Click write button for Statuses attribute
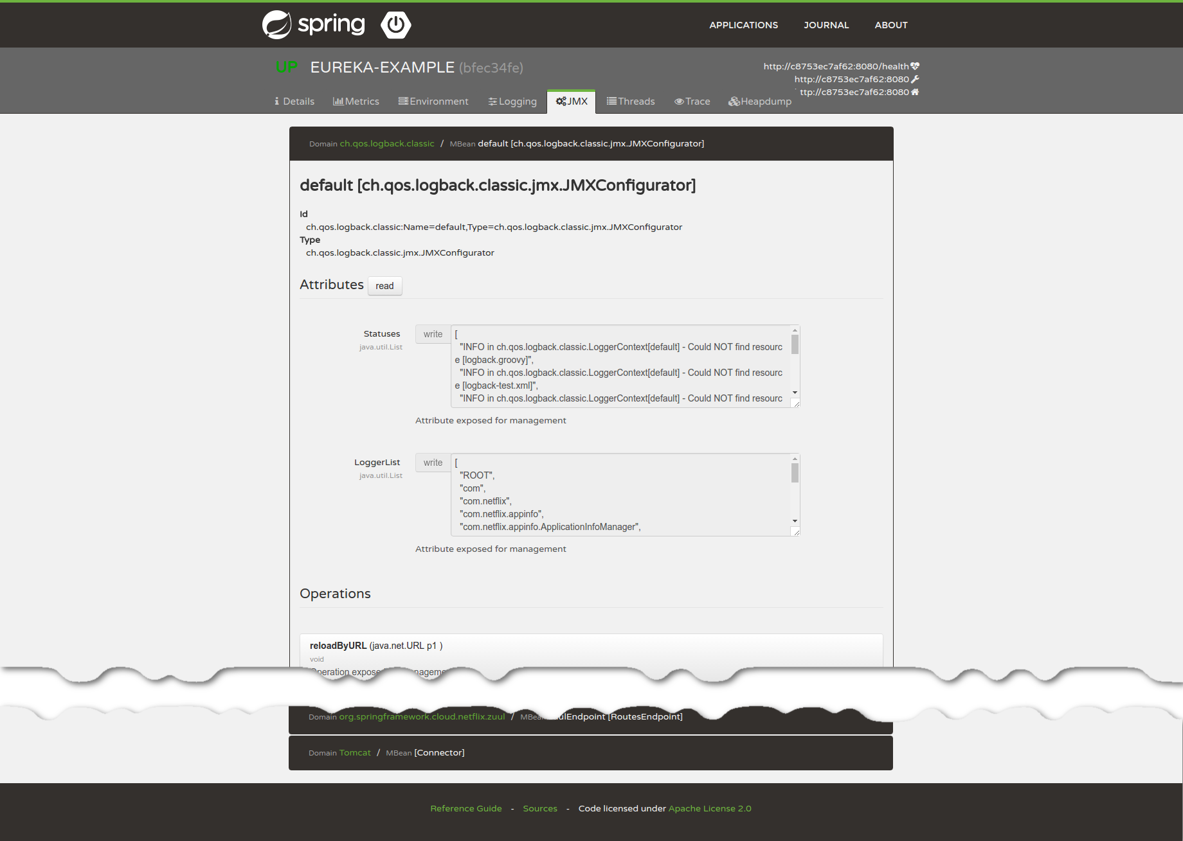This screenshot has width=1183, height=841. (433, 334)
